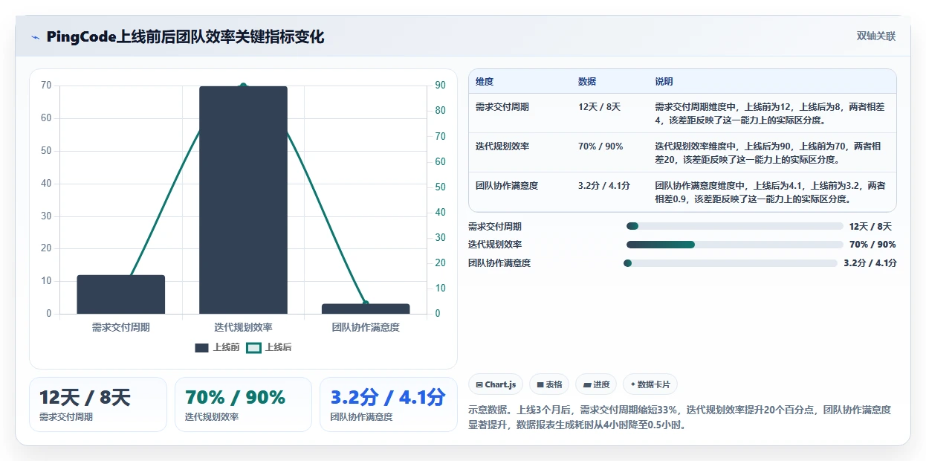Click the 迭代规划效率 progress bar

735,245
